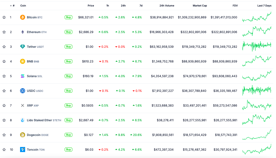Click the Dogecoin logo icon

(x=23, y=135)
